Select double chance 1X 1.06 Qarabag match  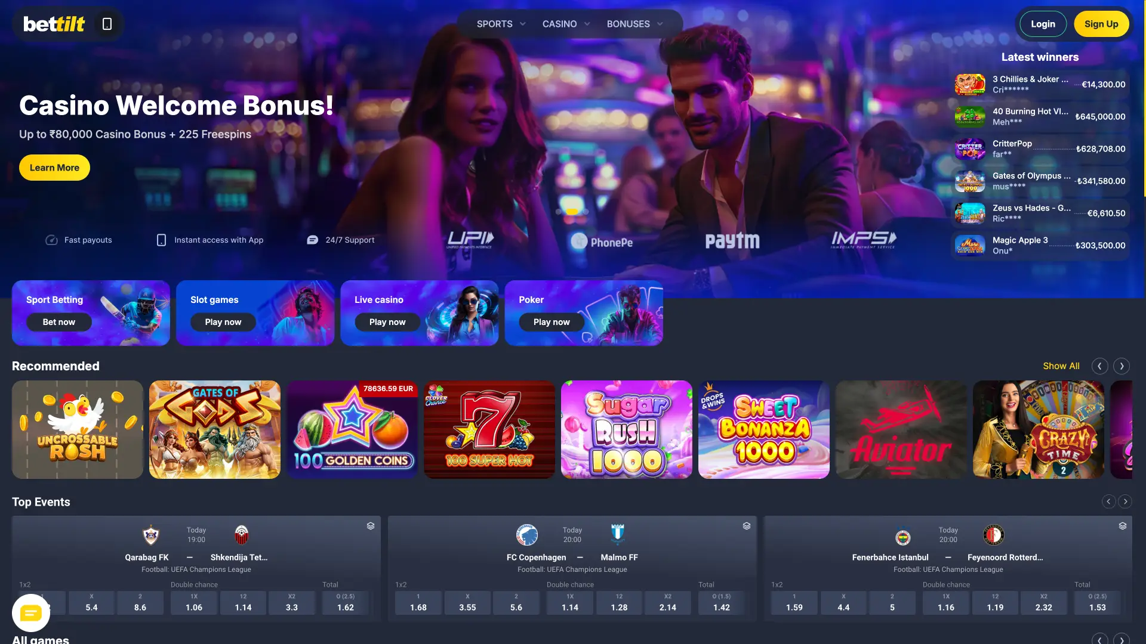click(194, 603)
